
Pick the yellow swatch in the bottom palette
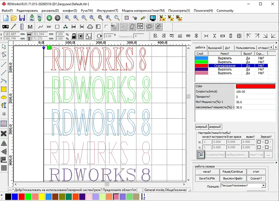pos(42,197)
